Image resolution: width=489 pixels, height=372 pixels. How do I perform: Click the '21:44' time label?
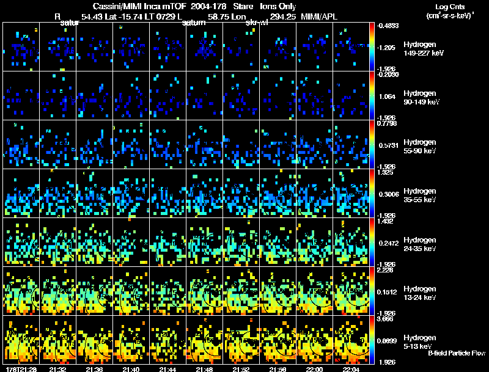167,370
